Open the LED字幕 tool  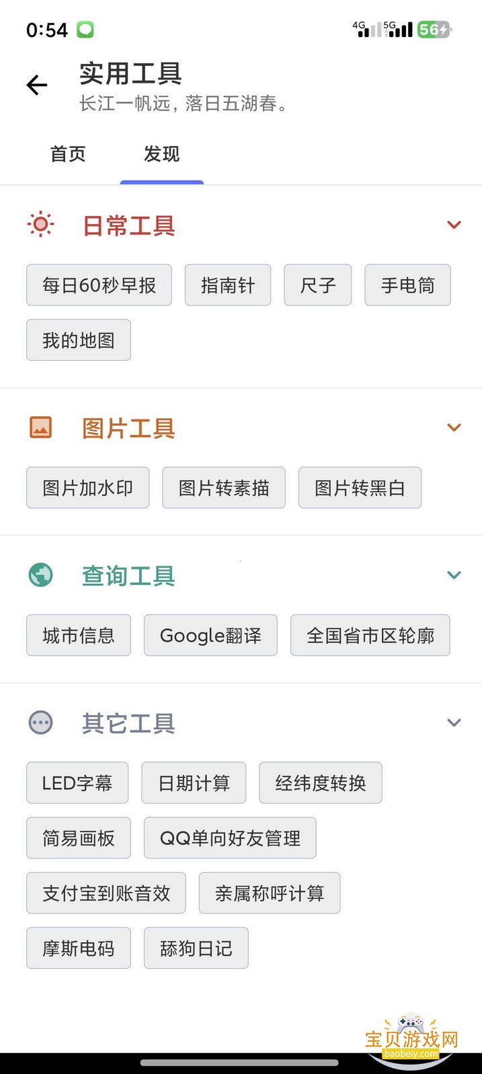tap(77, 782)
